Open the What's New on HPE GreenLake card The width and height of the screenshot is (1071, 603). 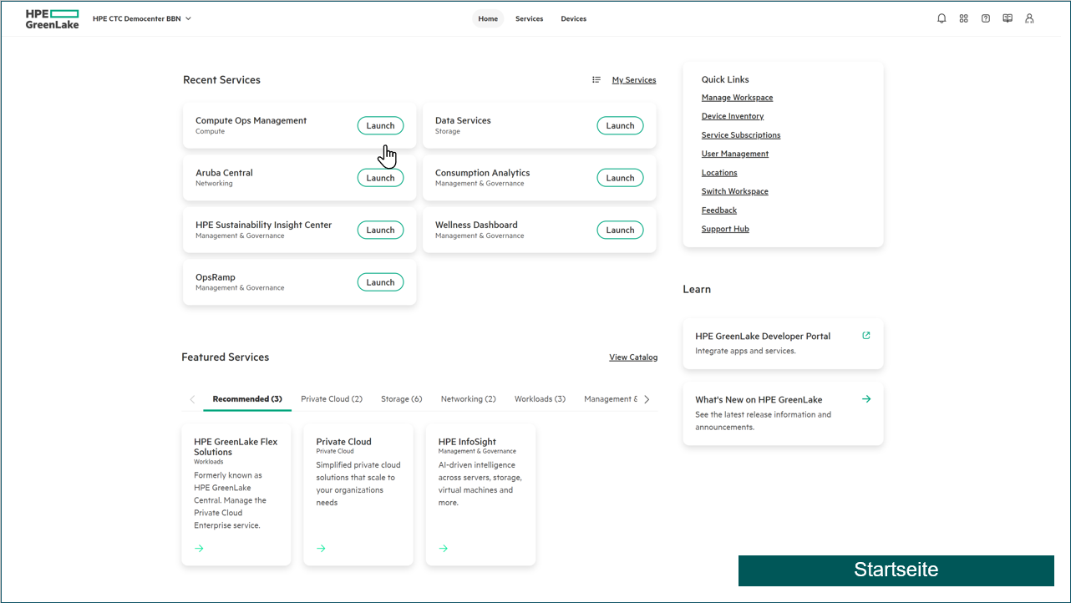[x=783, y=413]
